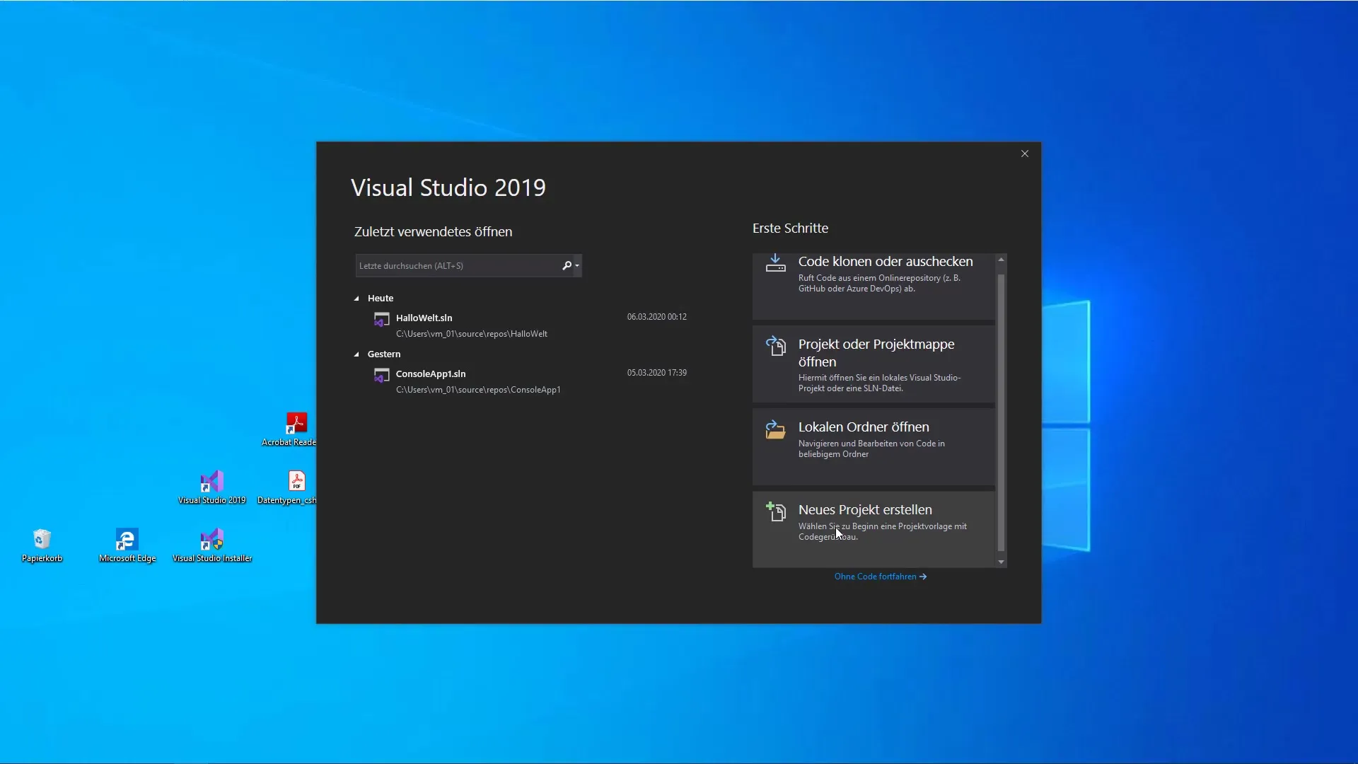Click date 05.03.2020 17:39
The width and height of the screenshot is (1358, 764).
[x=656, y=373]
